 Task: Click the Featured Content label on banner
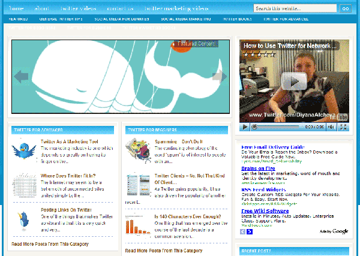coord(196,44)
